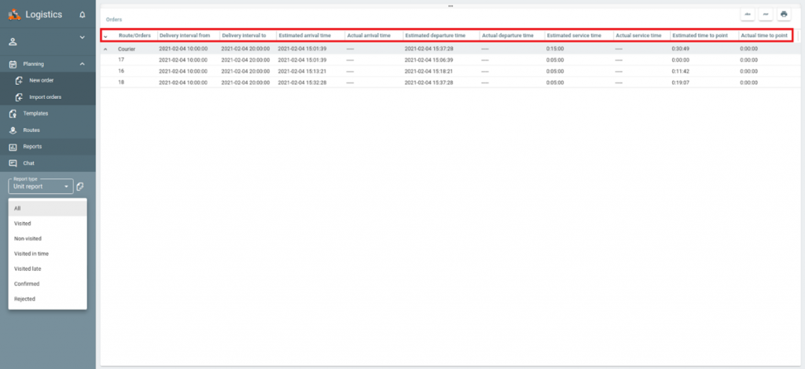Click the Logistics logo icon
The image size is (805, 369).
14,14
